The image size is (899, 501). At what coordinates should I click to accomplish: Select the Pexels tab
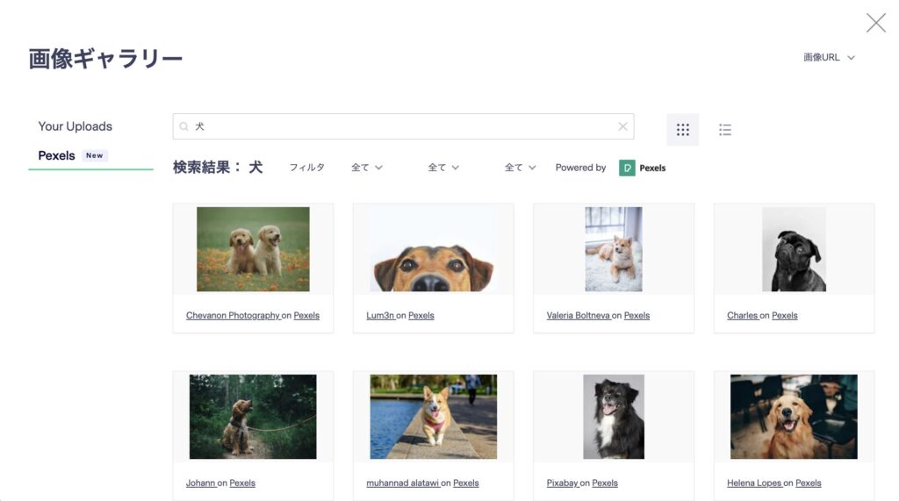tap(57, 155)
